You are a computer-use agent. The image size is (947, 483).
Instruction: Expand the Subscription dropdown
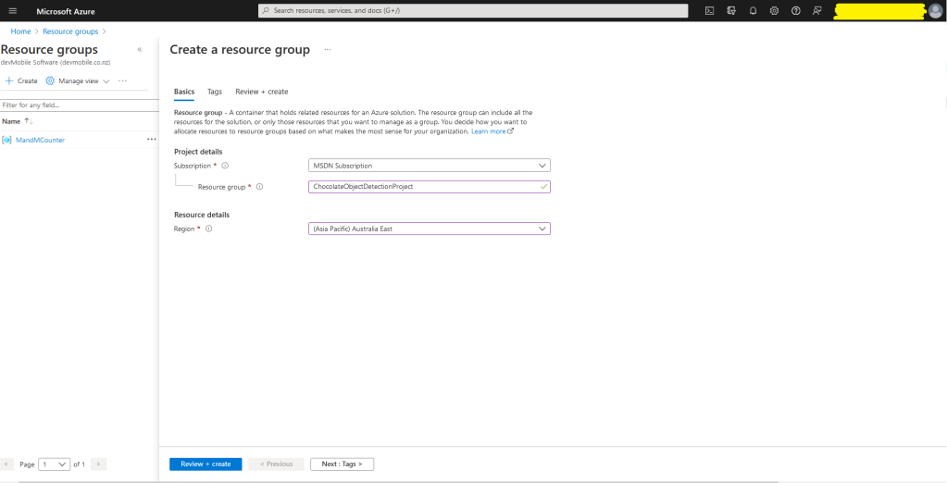pyautogui.click(x=430, y=166)
